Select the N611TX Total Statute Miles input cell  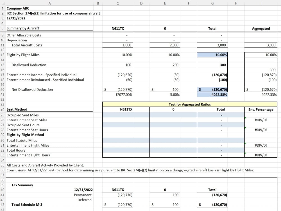pyautogui.click(x=126, y=140)
